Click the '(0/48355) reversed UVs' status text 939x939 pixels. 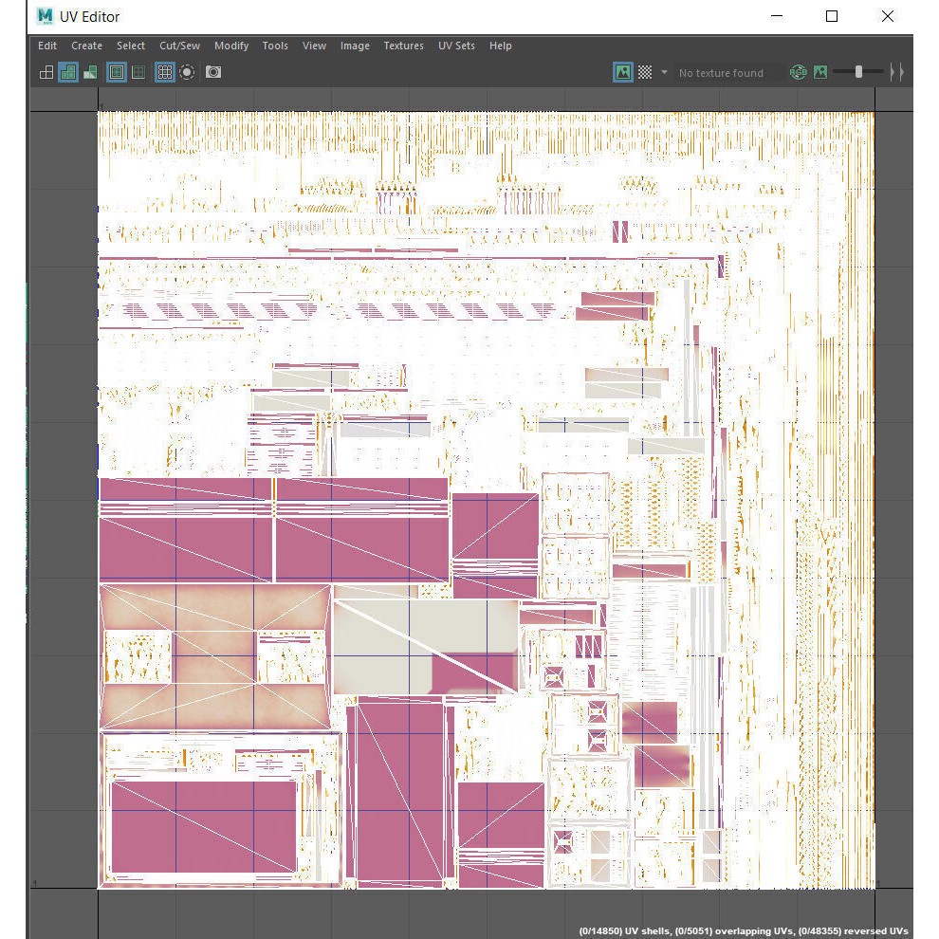[x=854, y=931]
